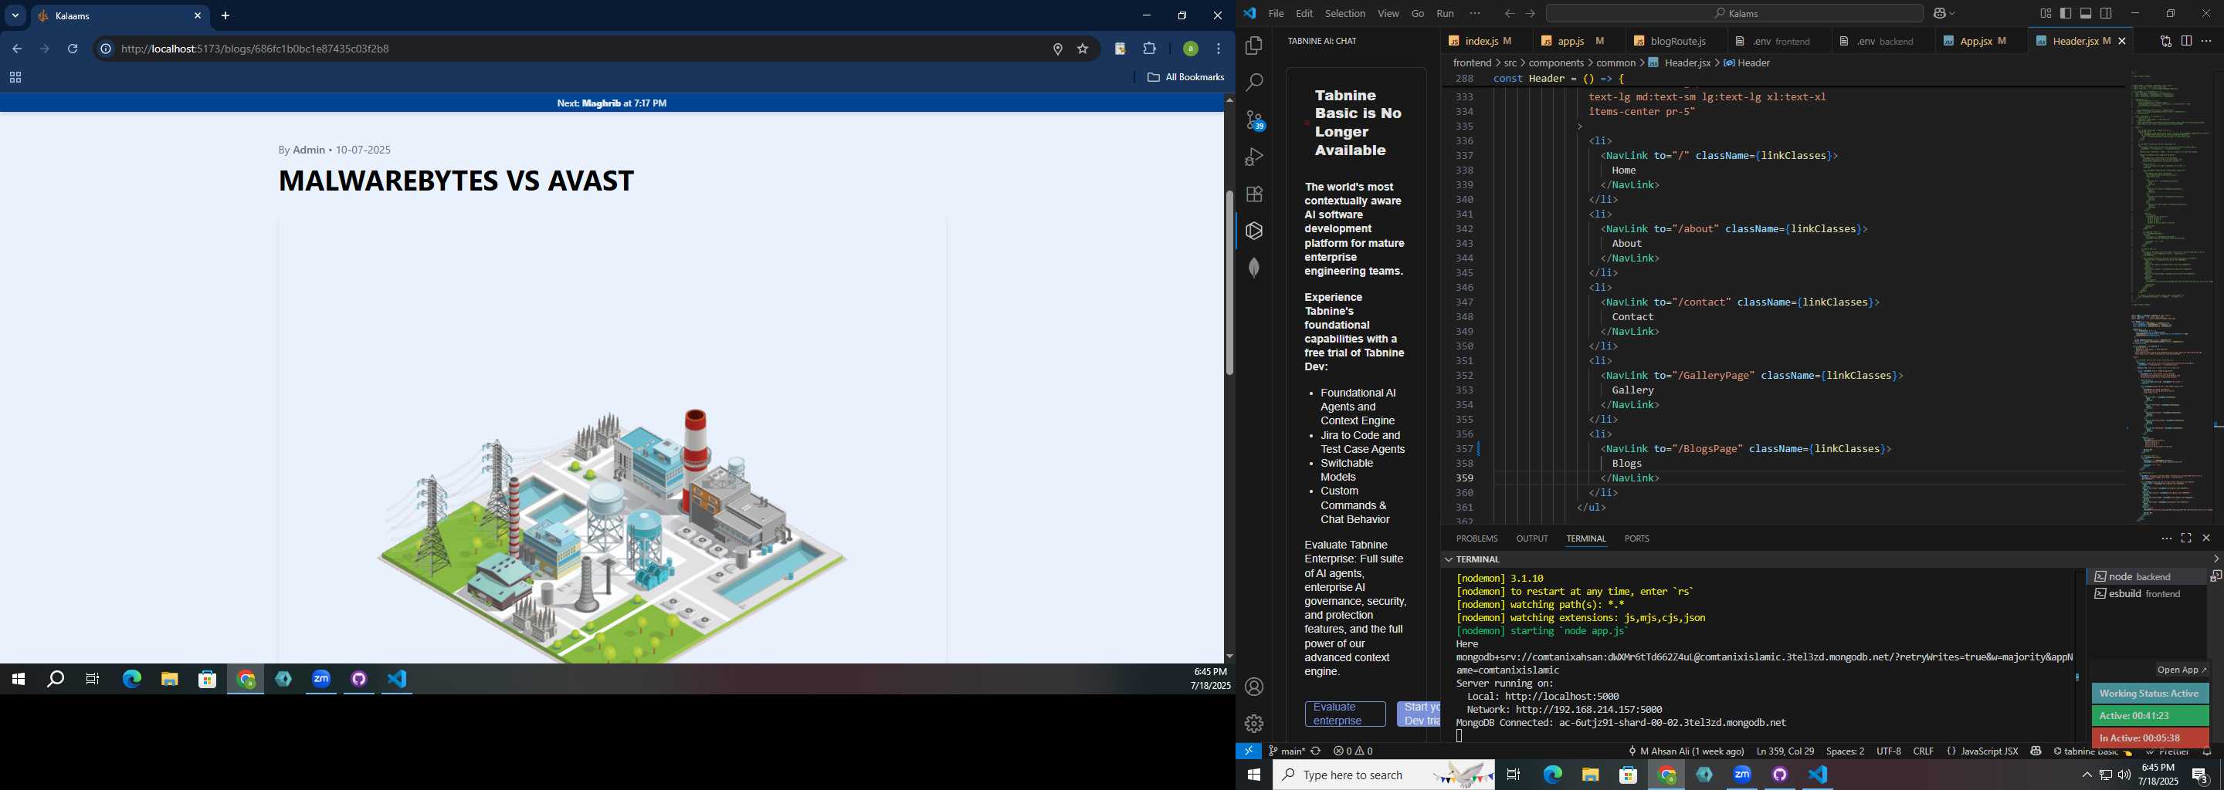Click the web page vertical scrollbar thumb
2224x790 pixels.
(x=1229, y=283)
